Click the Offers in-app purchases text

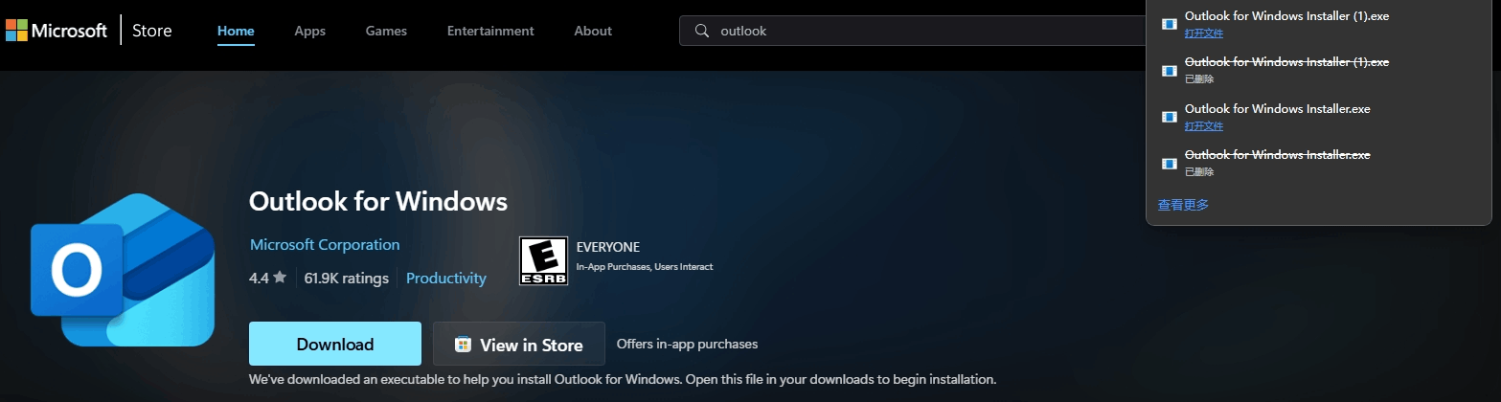click(687, 344)
